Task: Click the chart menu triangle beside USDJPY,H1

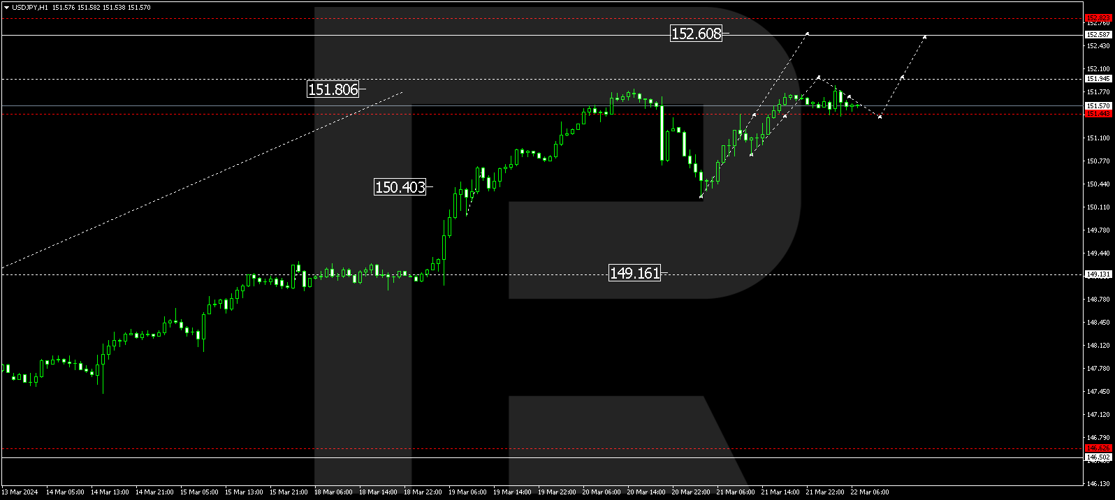Action: (6, 7)
